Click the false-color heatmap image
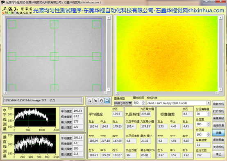The image size is (227, 161). pyautogui.click(x=167, y=54)
